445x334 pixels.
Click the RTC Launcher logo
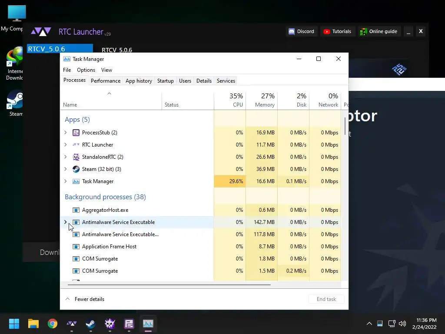point(41,31)
